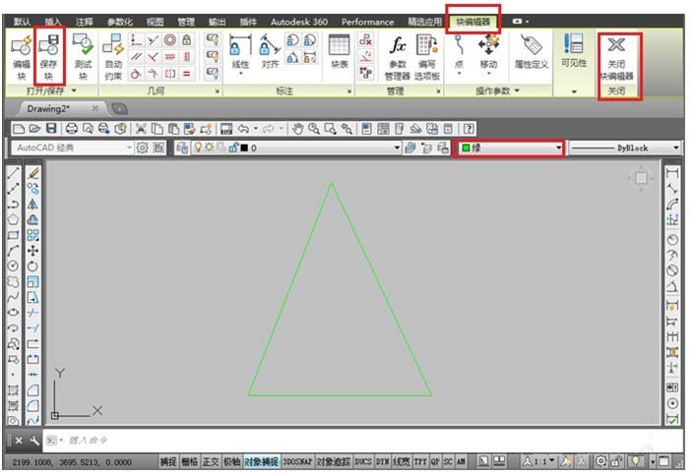Viewport: 691px width, 473px height.
Task: Switch to the 参数化 ribbon tab
Action: 120,22
